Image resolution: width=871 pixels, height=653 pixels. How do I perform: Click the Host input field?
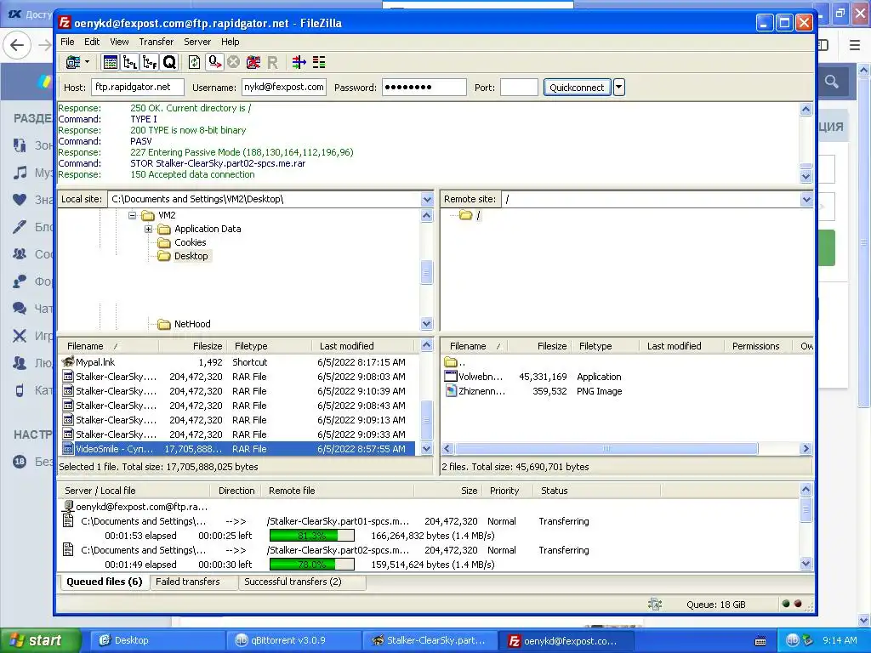coord(137,88)
